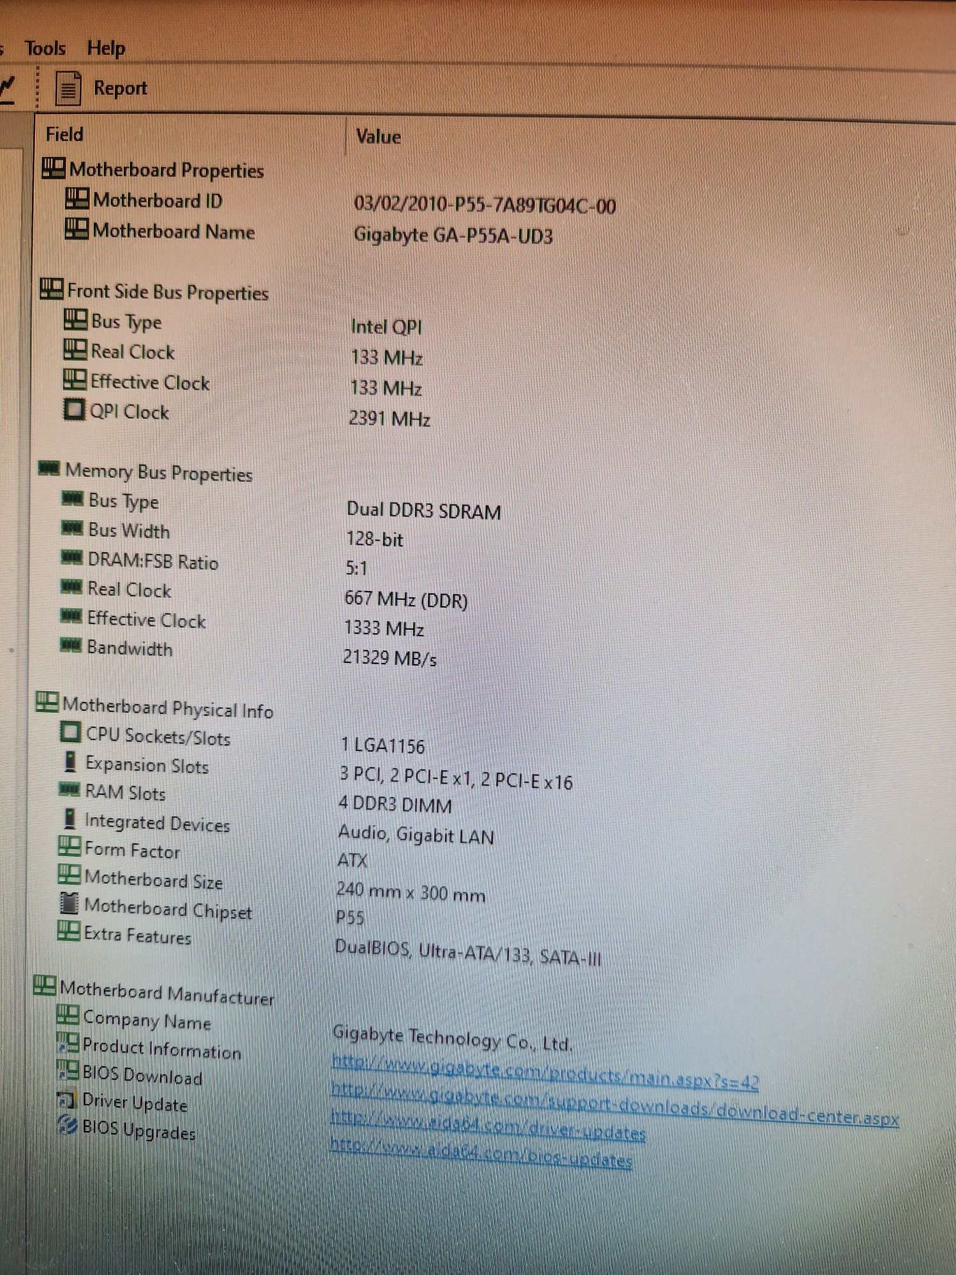Select the value Gigabyte GA-P55A-UD3
Screen dimensions: 956x1275
(x=453, y=236)
